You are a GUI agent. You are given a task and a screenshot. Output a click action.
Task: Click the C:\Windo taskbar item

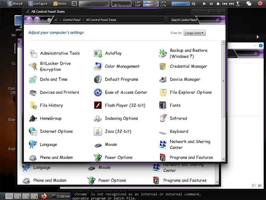coord(61,196)
